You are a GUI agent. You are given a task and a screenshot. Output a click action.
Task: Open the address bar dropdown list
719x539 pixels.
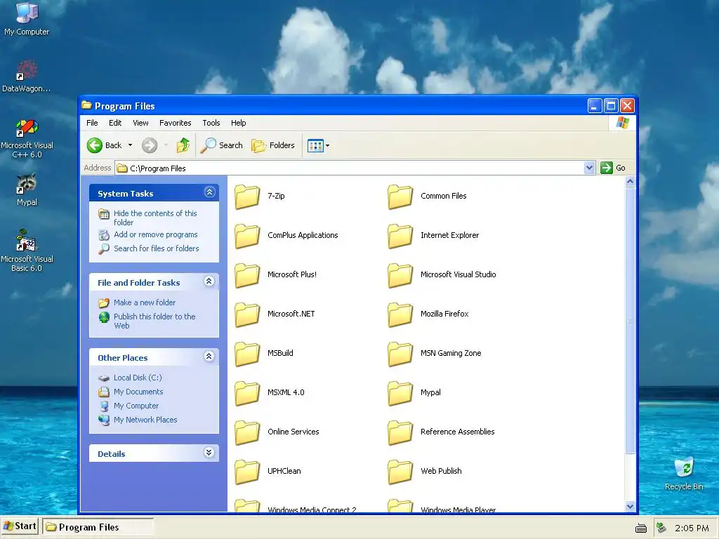pyautogui.click(x=589, y=168)
